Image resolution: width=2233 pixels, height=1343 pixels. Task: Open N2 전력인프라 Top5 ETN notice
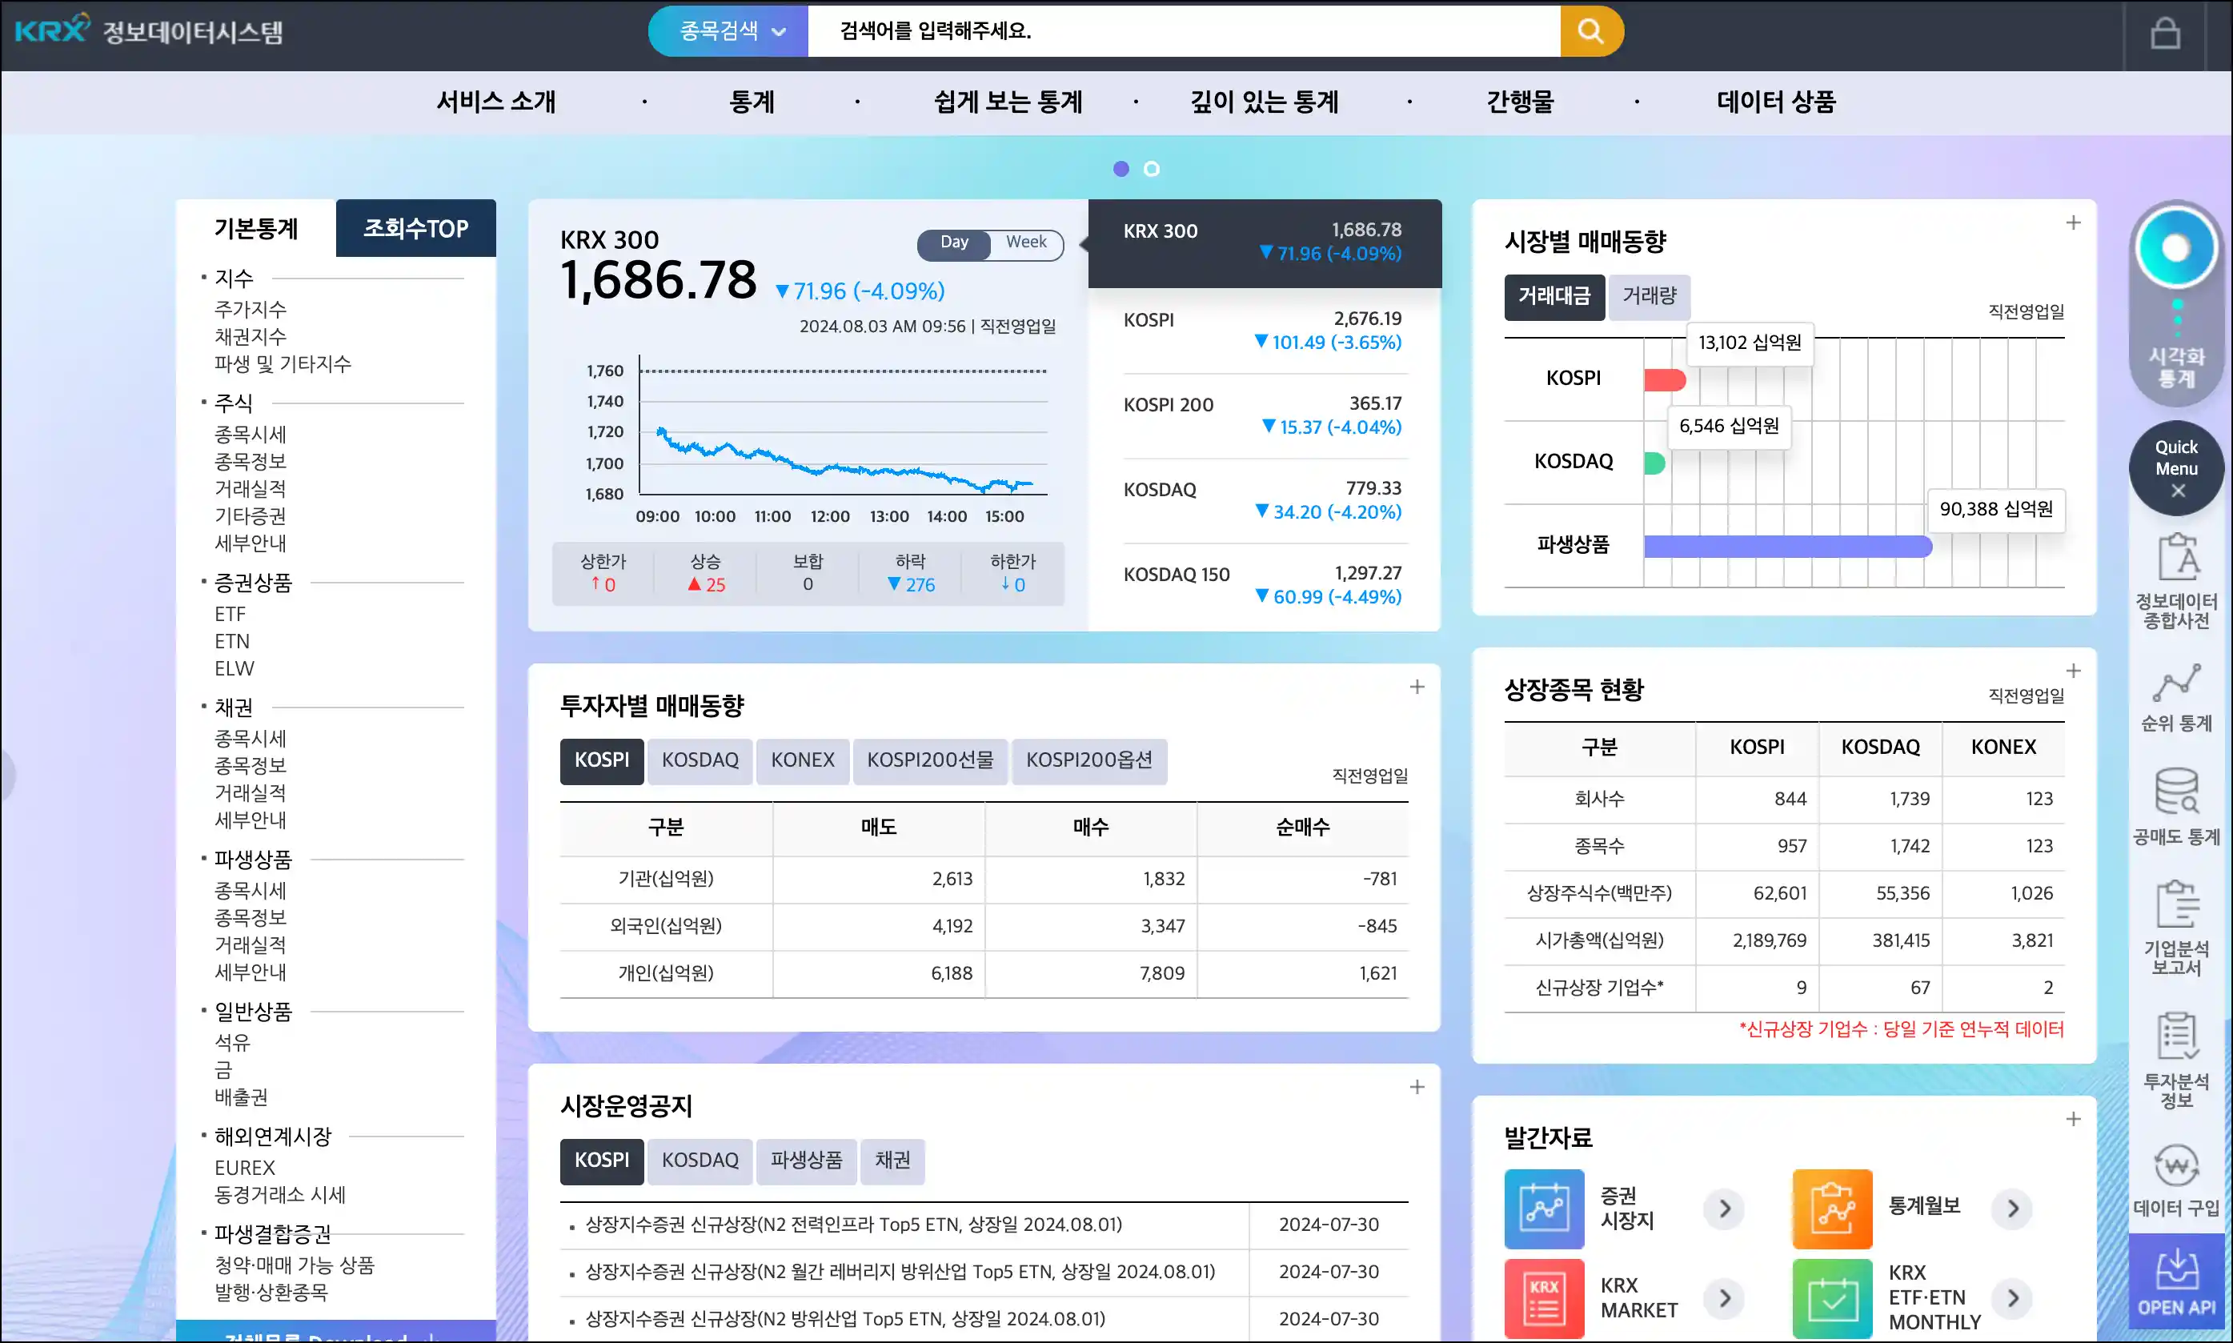[x=852, y=1225]
